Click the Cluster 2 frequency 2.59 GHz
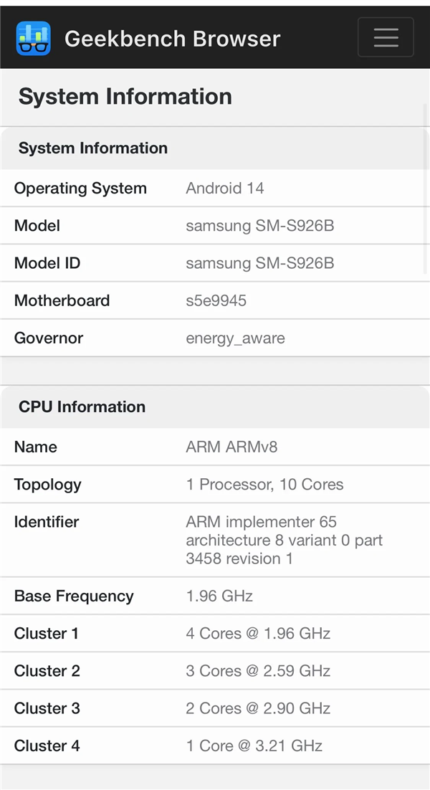This screenshot has width=430, height=790. (258, 671)
